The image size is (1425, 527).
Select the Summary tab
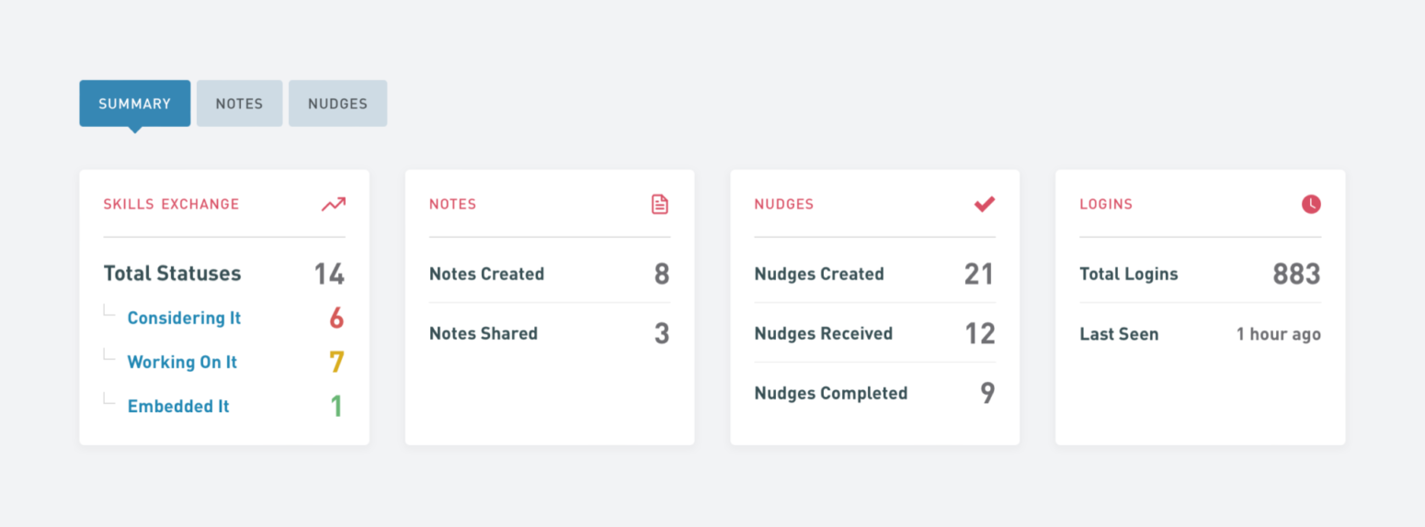[135, 104]
